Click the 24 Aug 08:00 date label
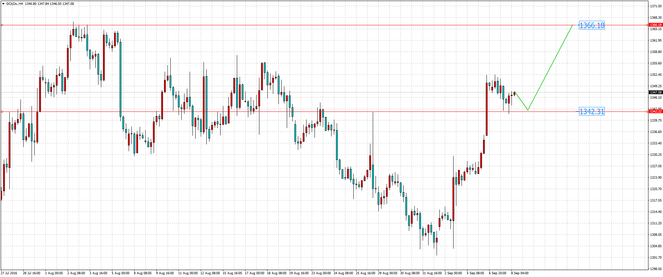Viewport: 663px width, 277px height. click(343, 273)
